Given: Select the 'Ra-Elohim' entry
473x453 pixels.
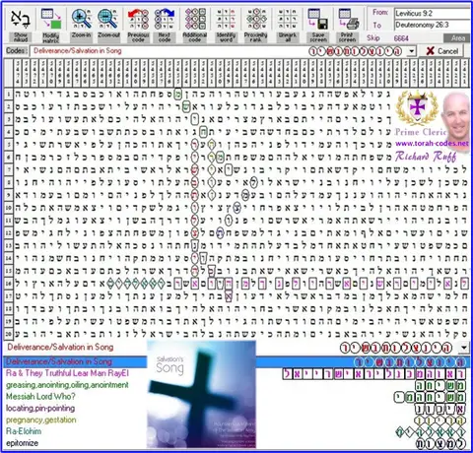Looking at the screenshot, I should [24, 431].
